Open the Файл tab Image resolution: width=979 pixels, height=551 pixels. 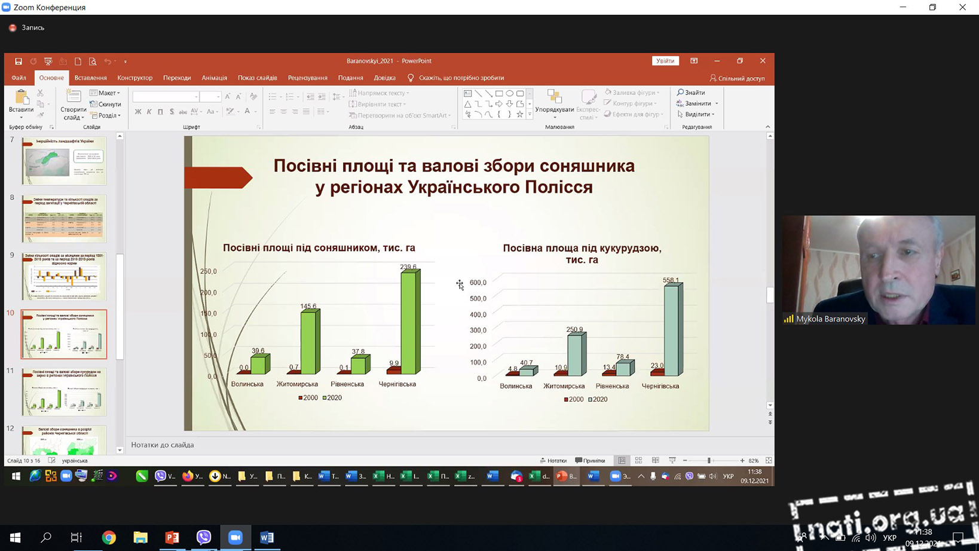[19, 78]
